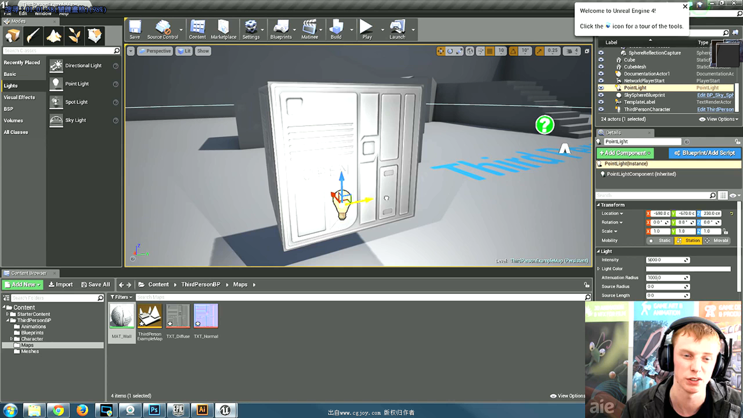Toggle grid snapping in viewport
The image size is (743, 418).
tap(489, 51)
